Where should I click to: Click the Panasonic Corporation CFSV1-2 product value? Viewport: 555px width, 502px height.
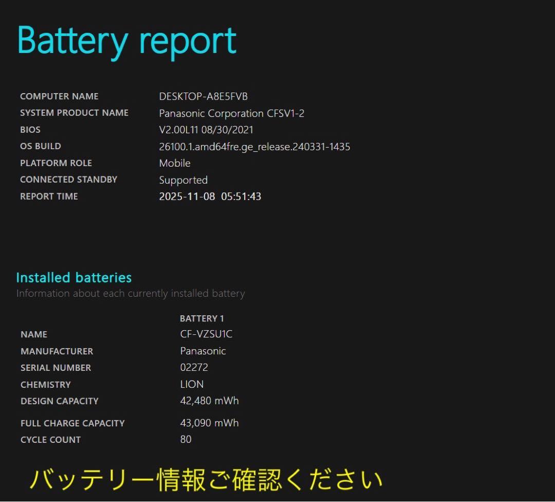(x=232, y=113)
